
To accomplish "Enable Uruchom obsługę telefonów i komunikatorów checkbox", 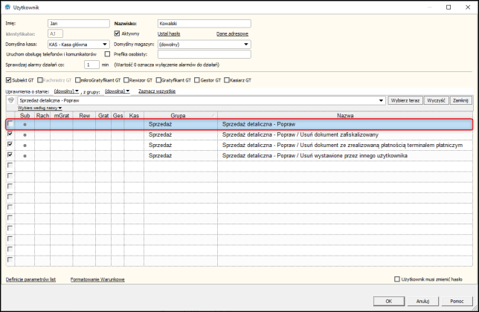I will [107, 54].
